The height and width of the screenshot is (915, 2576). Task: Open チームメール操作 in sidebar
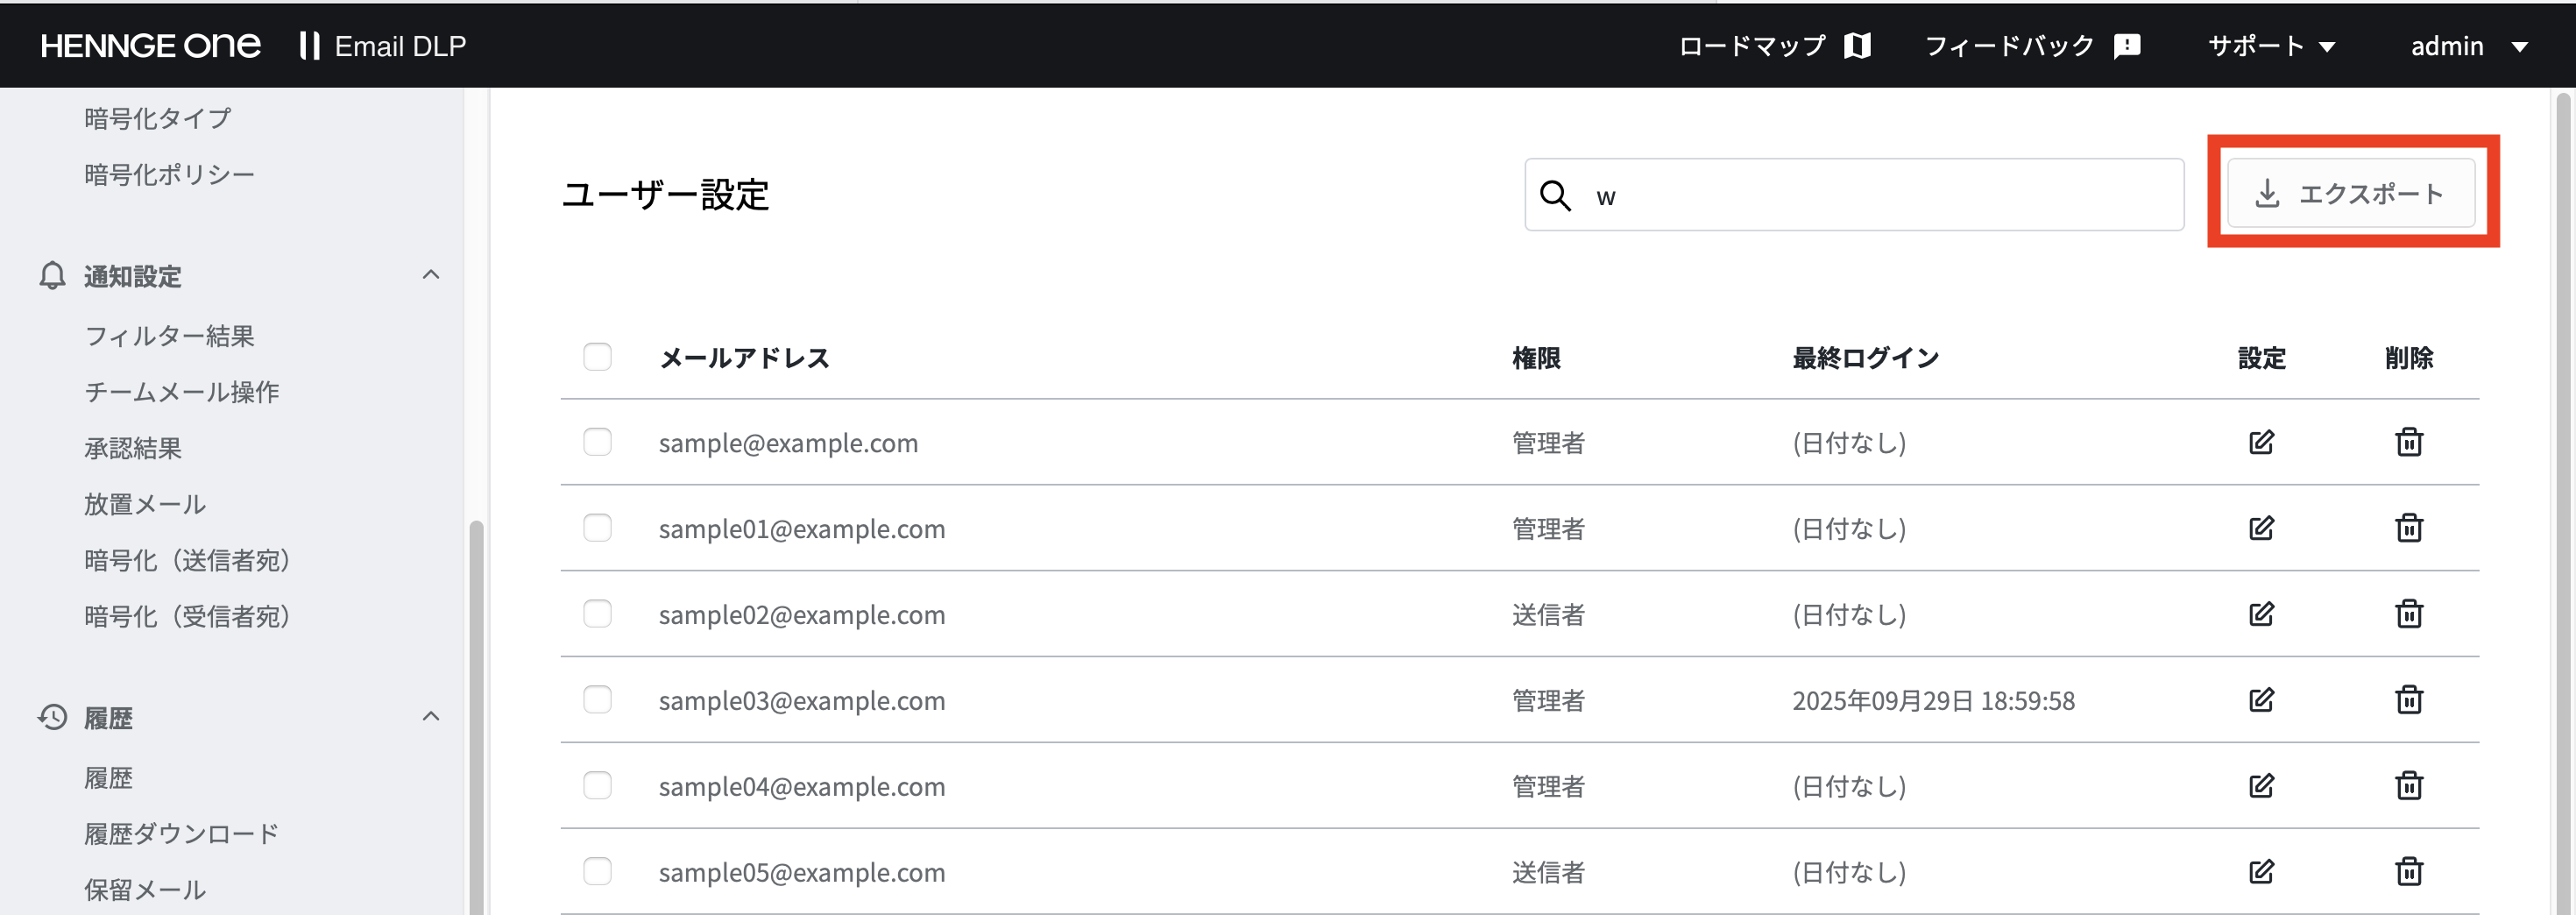pos(181,392)
